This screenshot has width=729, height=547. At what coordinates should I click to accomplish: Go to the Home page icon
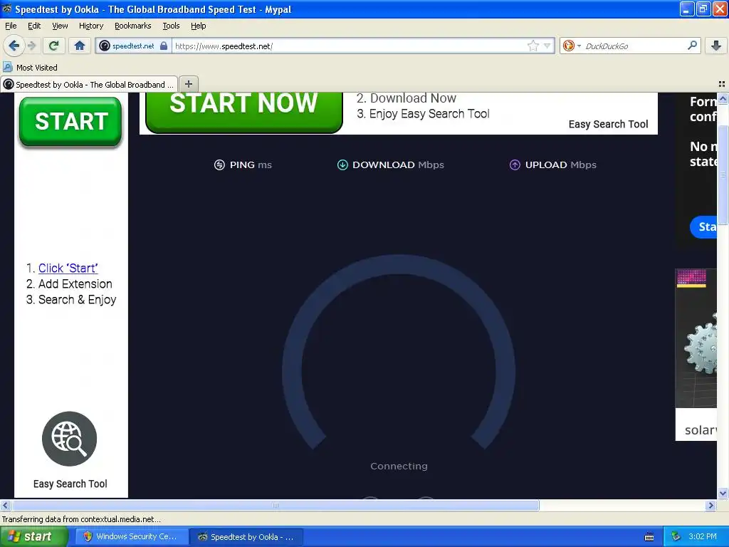(x=80, y=46)
